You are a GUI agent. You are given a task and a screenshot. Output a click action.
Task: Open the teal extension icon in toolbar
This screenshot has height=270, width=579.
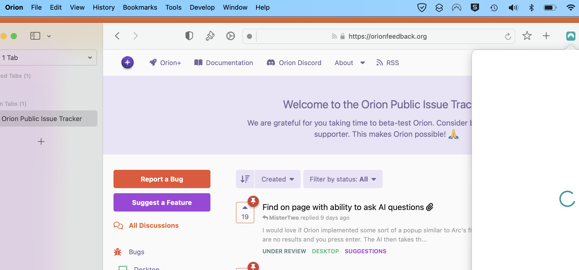(571, 36)
